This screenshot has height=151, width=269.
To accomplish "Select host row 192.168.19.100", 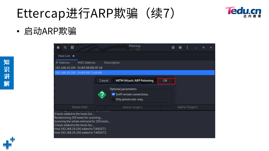I will click(134, 68).
